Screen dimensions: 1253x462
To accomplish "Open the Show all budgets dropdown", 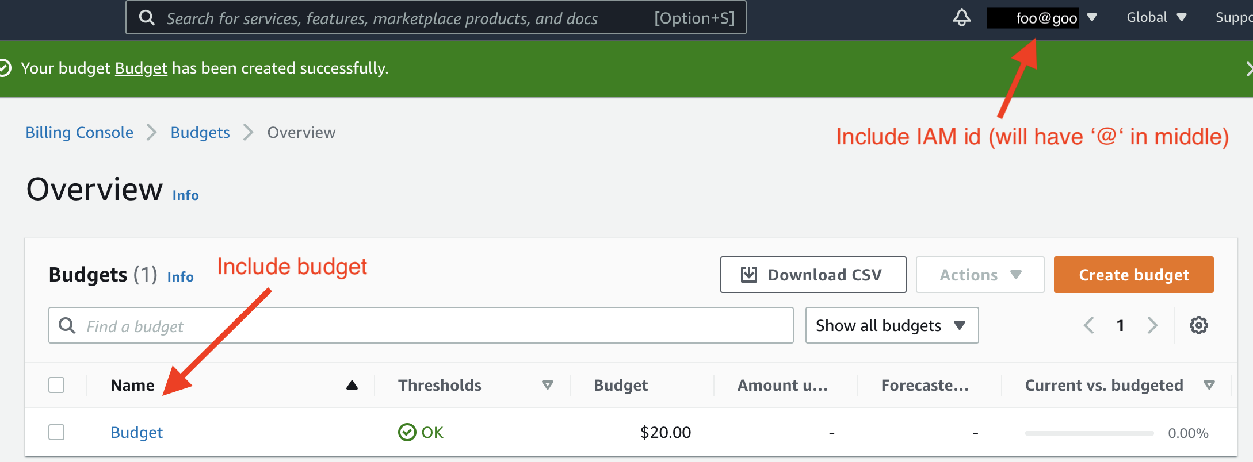I will pyautogui.click(x=891, y=325).
